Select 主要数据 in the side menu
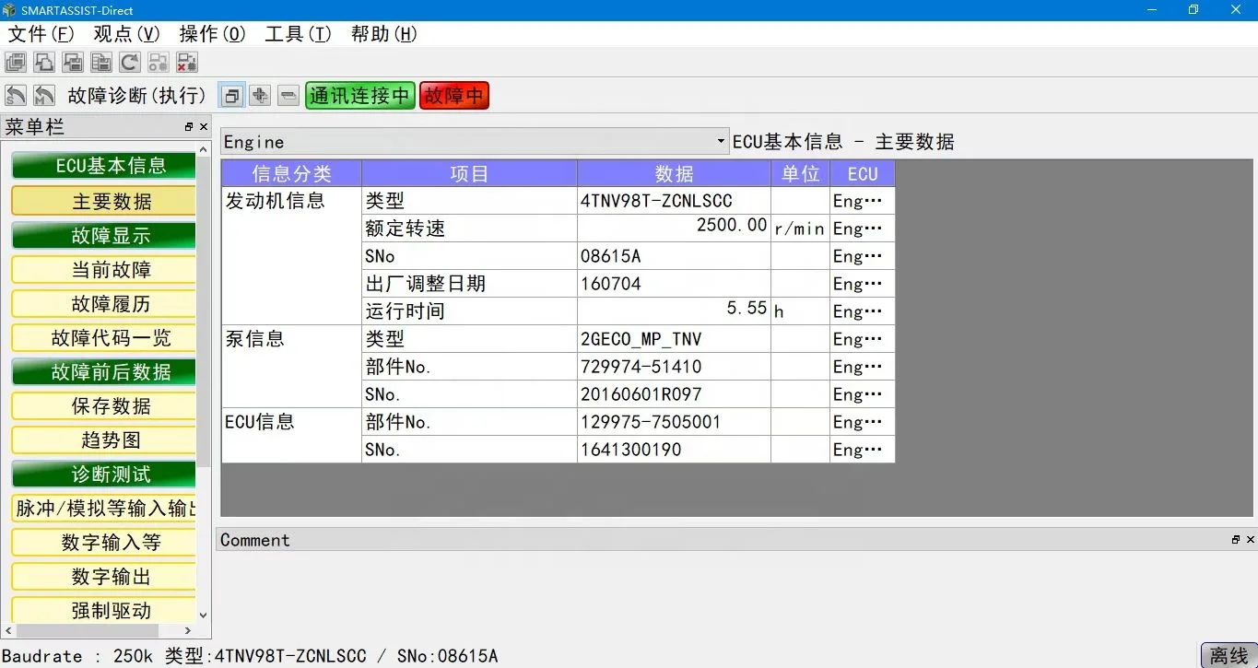The height and width of the screenshot is (668, 1258). 103,202
